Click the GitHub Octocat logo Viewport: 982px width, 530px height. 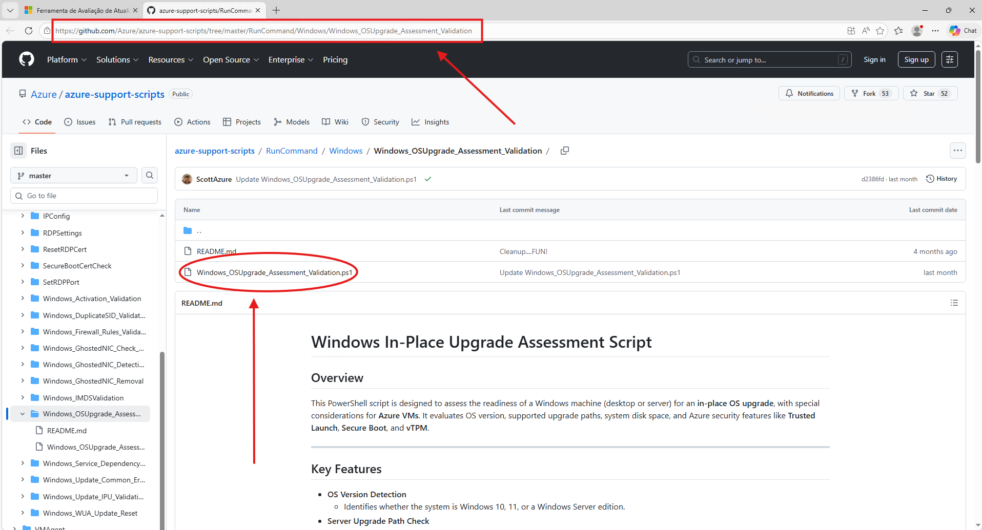[x=27, y=59]
